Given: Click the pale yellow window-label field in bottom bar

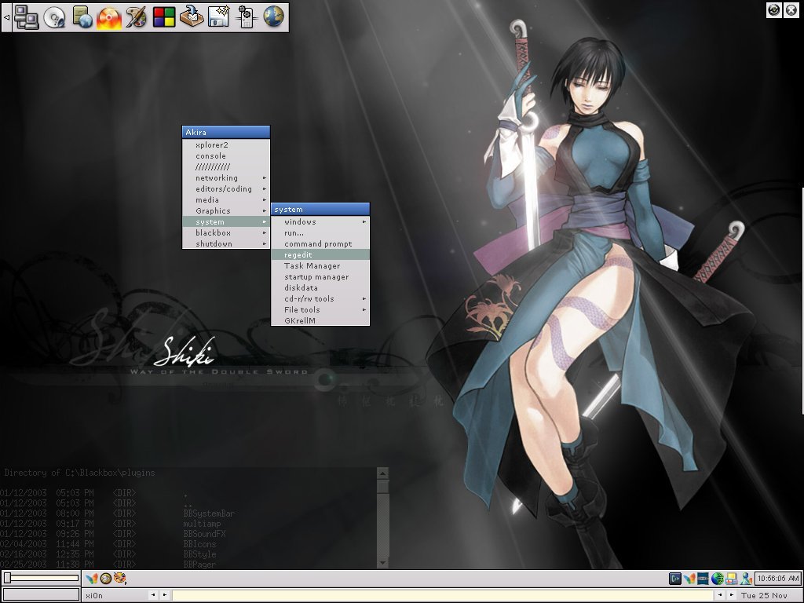Looking at the screenshot, I should click(x=442, y=595).
